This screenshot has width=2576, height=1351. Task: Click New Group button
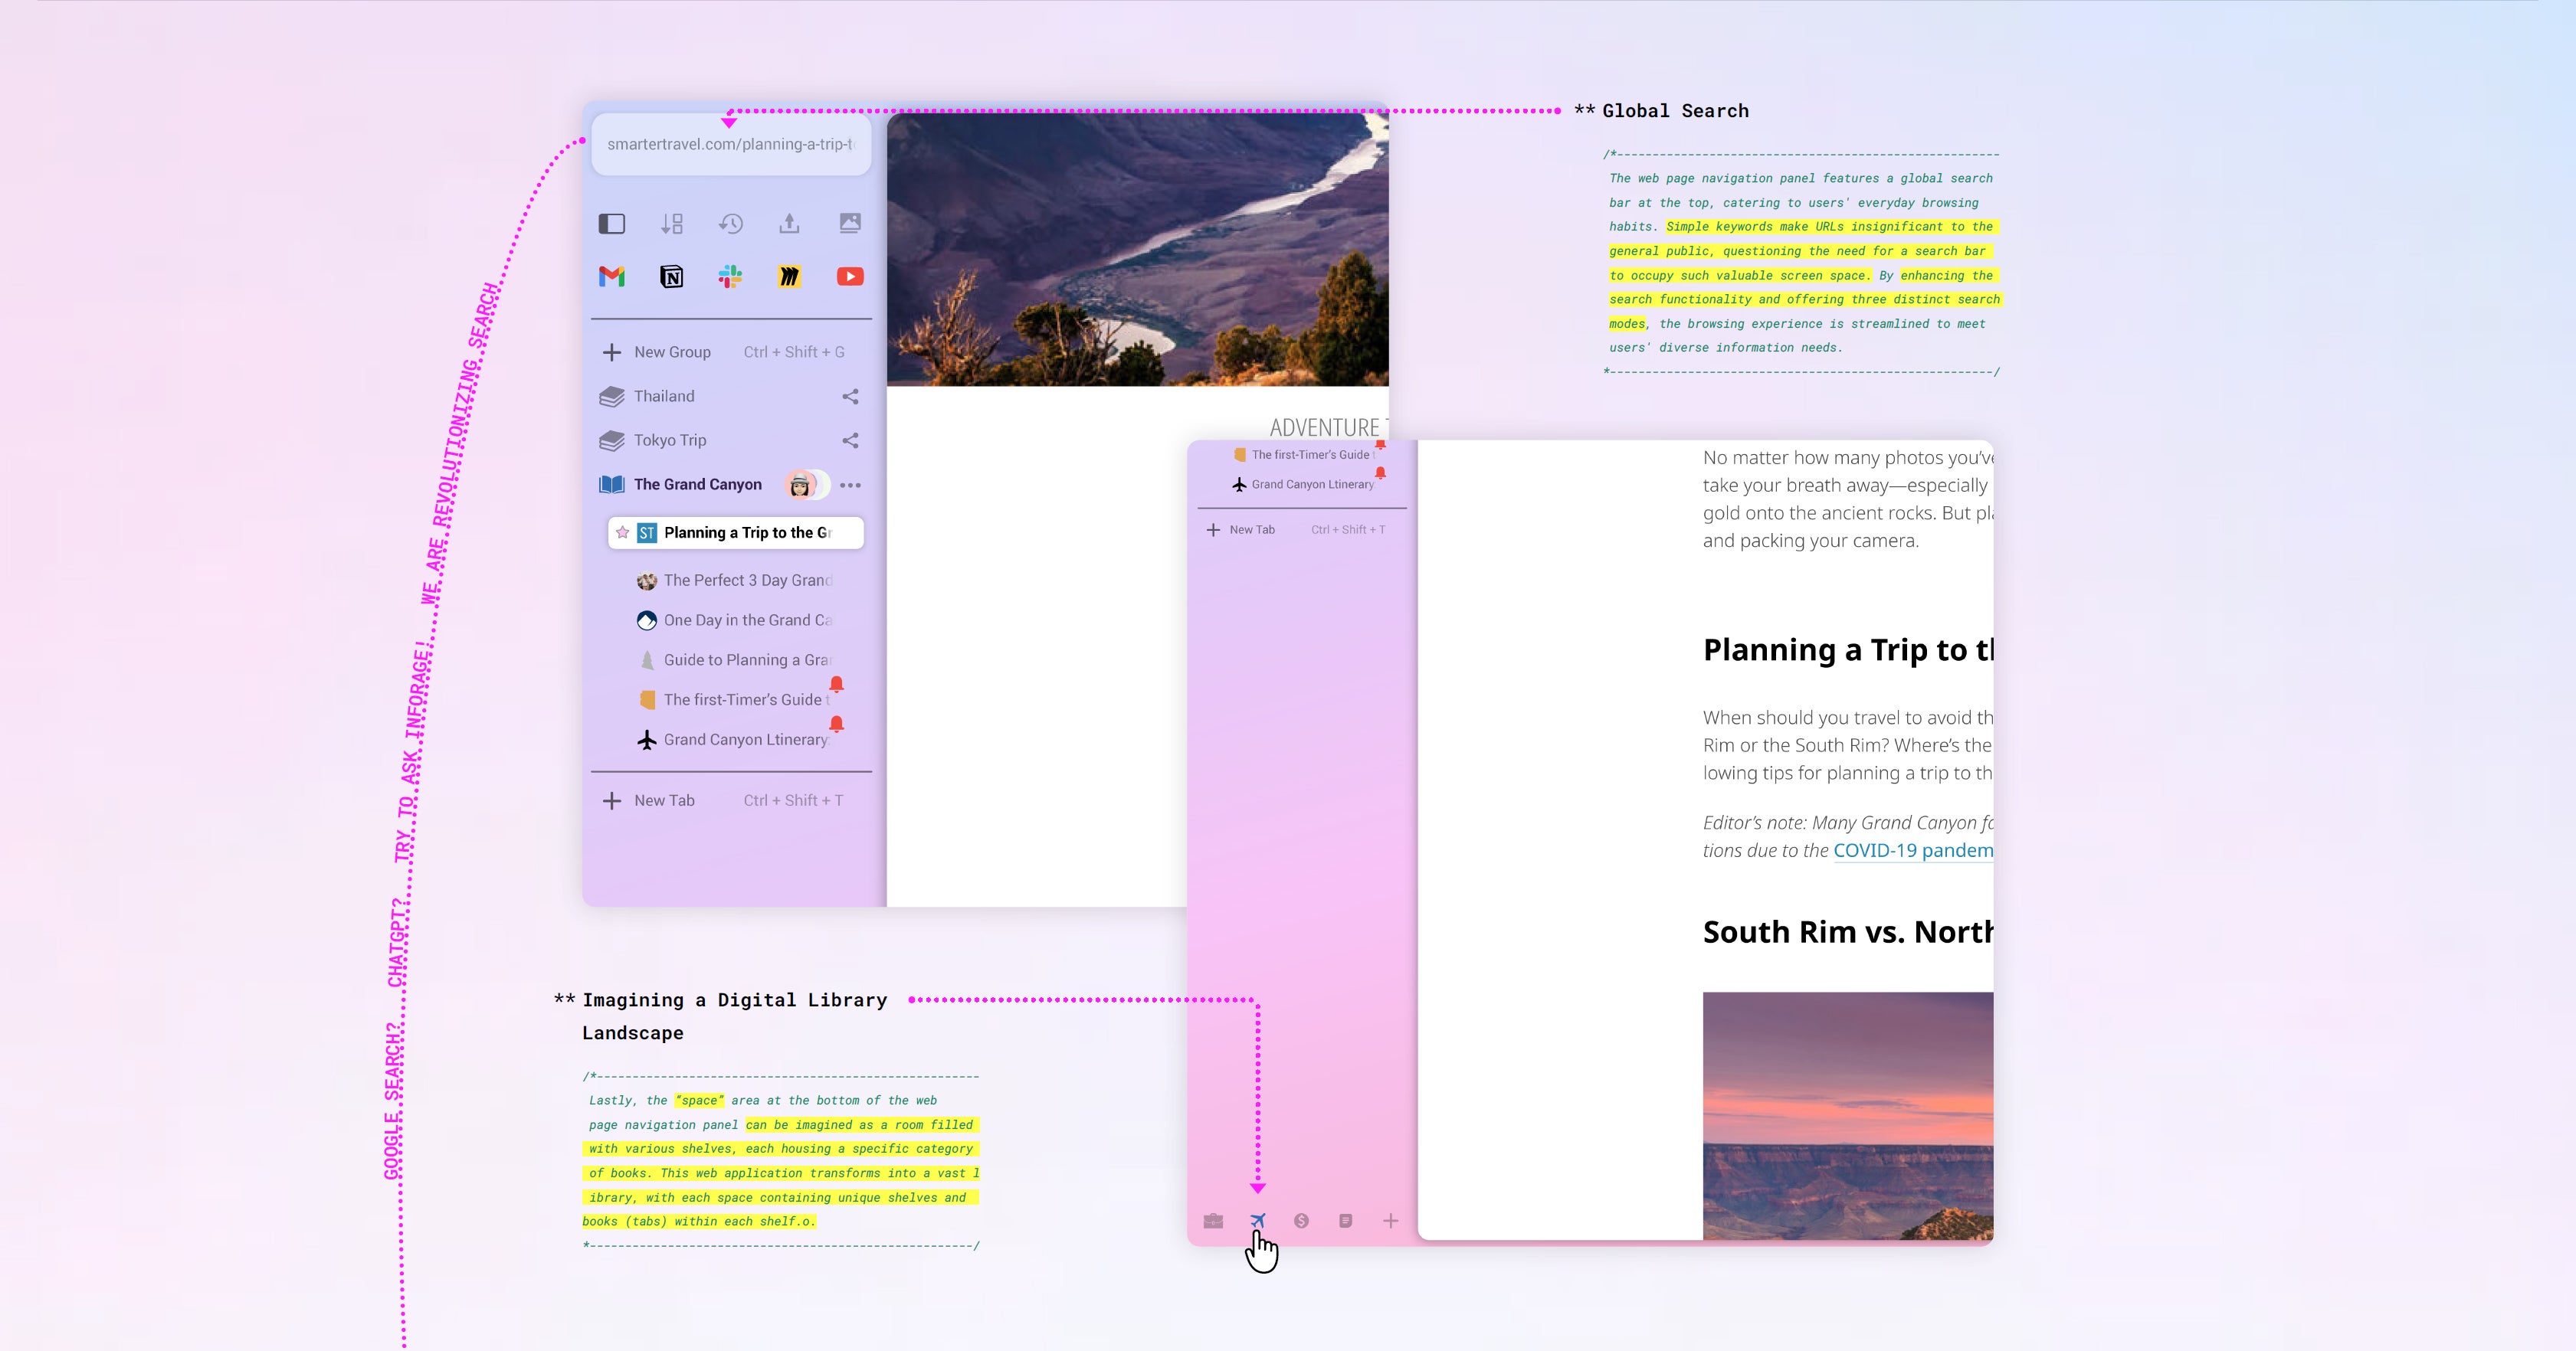(673, 352)
